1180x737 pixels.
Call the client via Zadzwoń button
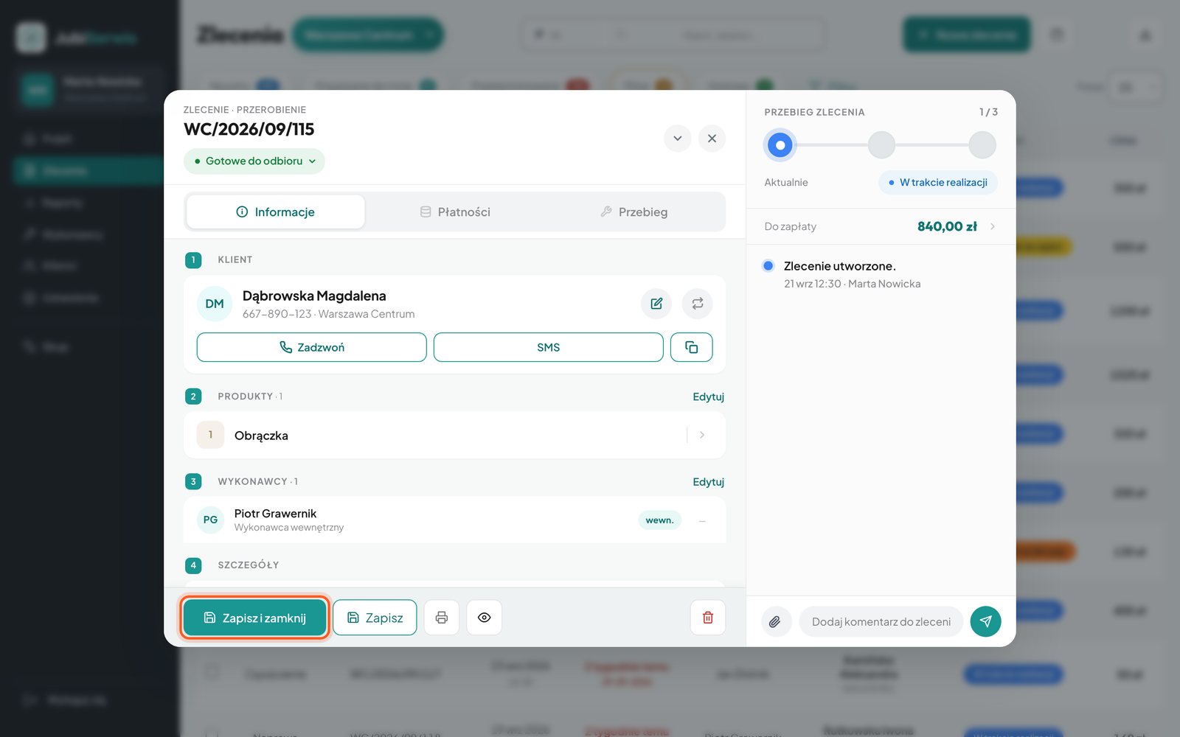pos(312,347)
